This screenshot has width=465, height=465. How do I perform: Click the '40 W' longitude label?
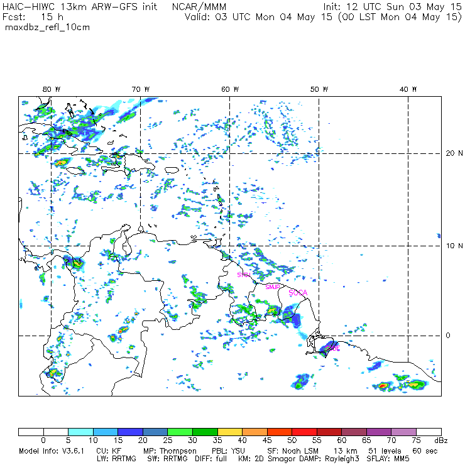click(408, 89)
